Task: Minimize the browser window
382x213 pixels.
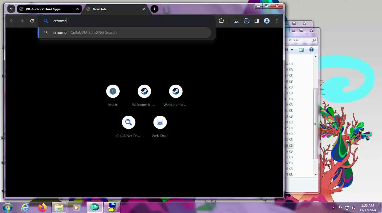Action: pyautogui.click(x=259, y=6)
